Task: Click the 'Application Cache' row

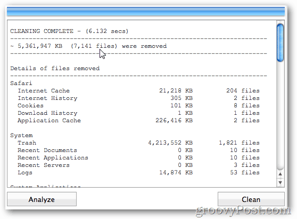Action: 138,120
